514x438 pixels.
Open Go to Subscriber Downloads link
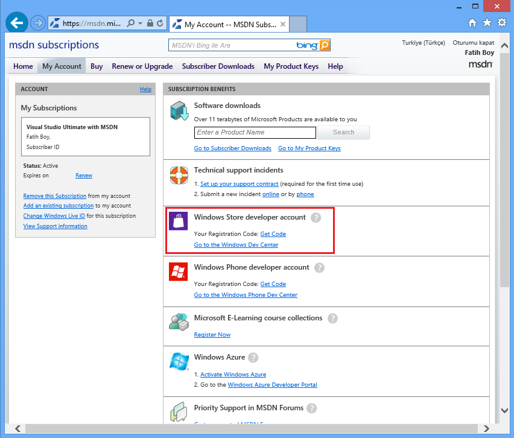point(233,148)
